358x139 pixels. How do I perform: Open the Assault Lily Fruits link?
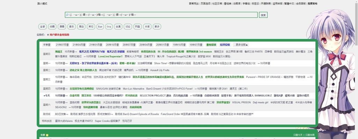[160, 70]
